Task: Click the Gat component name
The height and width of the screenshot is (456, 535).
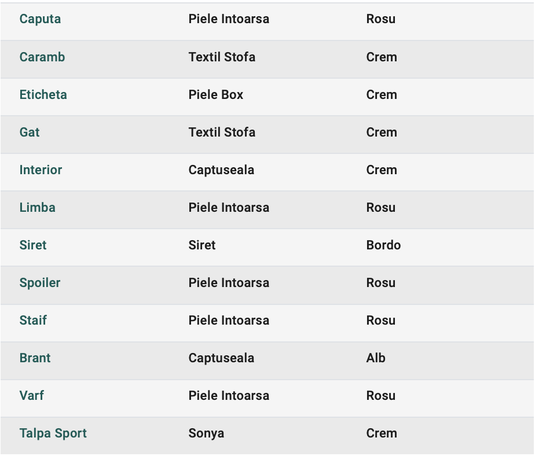Action: 30,132
